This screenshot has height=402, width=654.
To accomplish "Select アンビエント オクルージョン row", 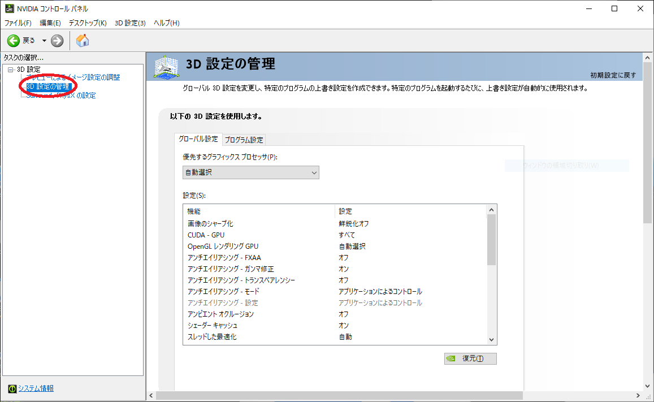I will tap(336, 314).
